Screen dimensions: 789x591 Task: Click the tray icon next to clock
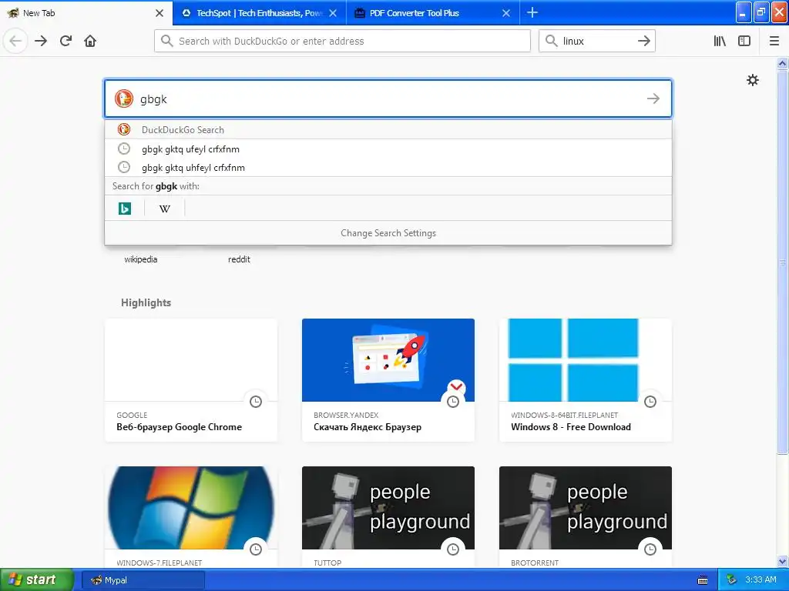click(731, 580)
